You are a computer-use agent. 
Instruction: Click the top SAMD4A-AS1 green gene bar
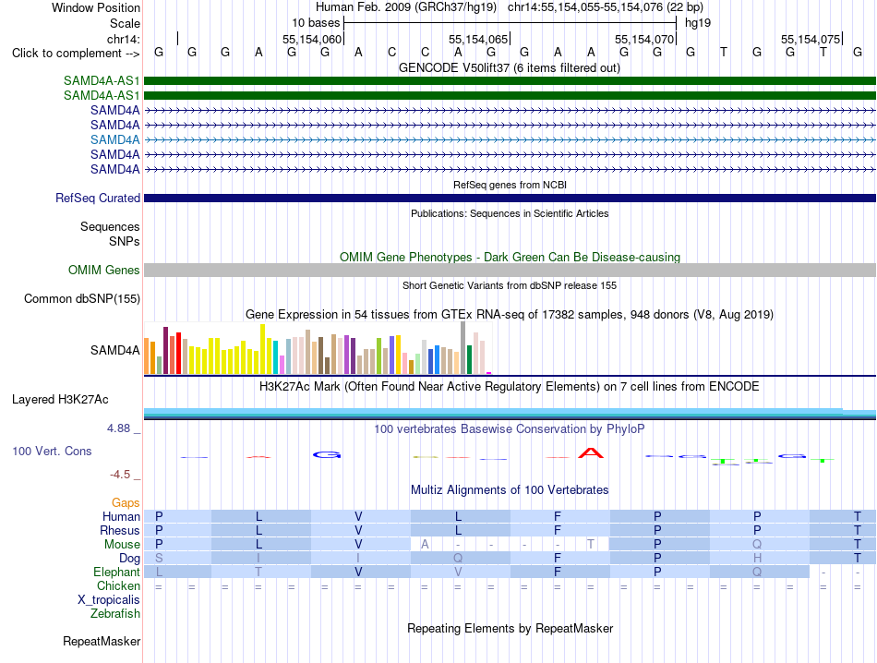510,80
